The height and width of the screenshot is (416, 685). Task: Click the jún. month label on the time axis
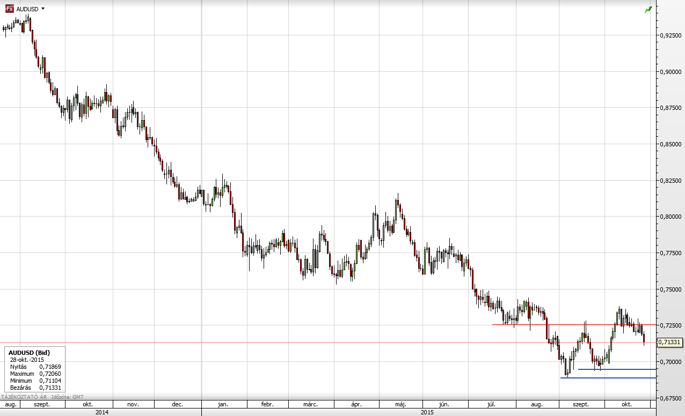[443, 404]
